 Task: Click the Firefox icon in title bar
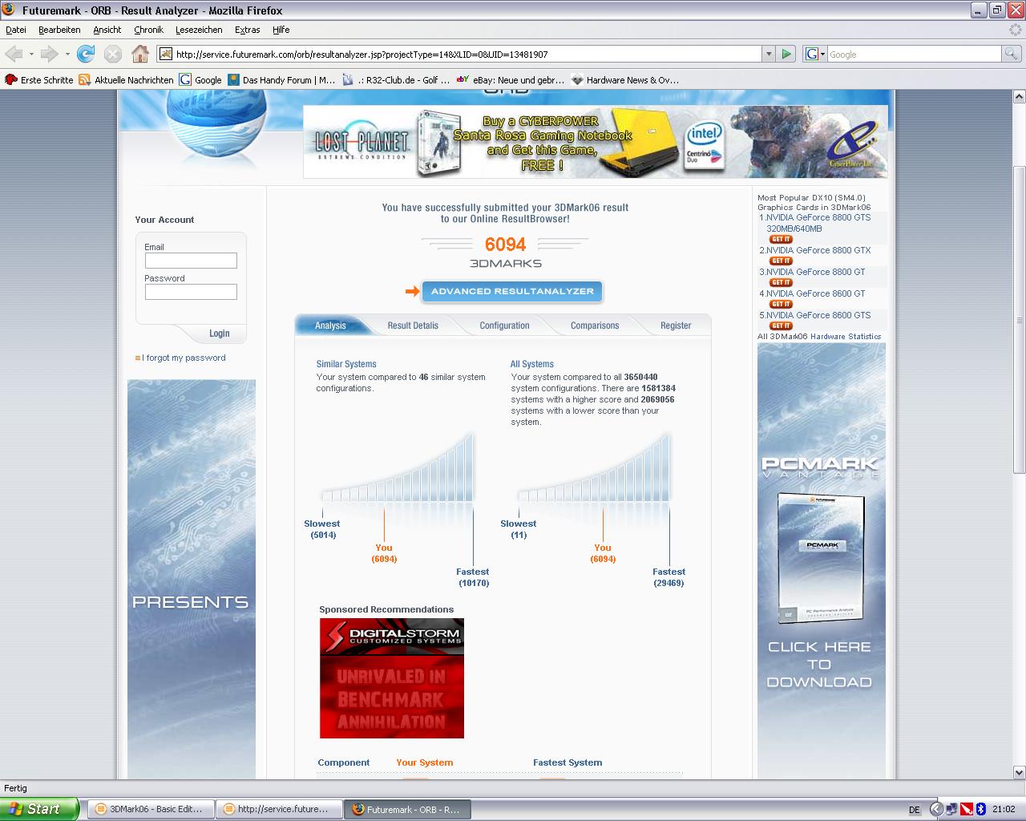10,10
